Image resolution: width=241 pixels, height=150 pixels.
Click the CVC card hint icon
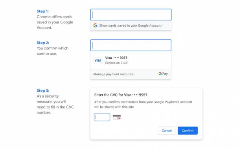117,117
